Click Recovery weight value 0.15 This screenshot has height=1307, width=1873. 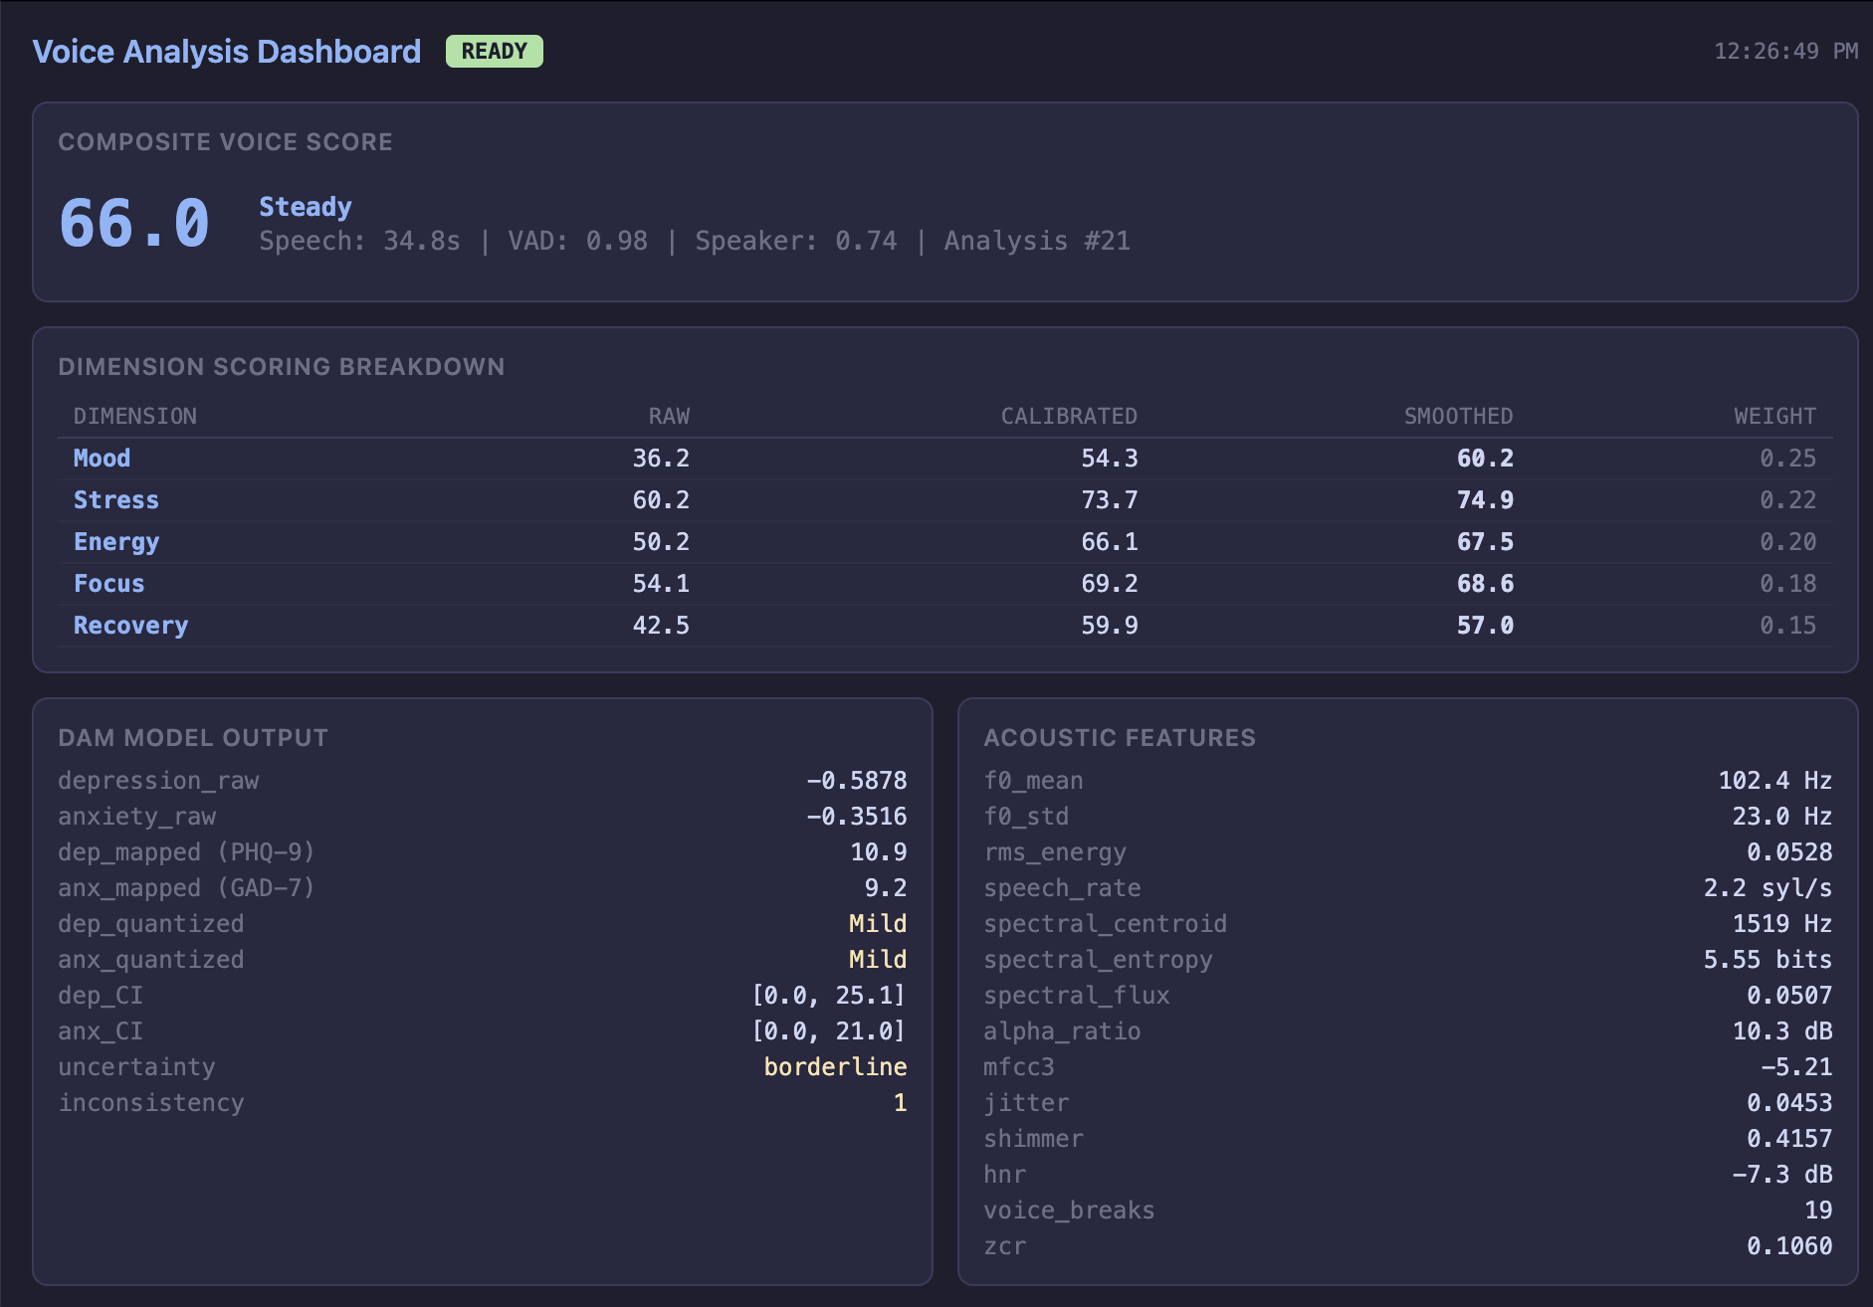[x=1787, y=626]
